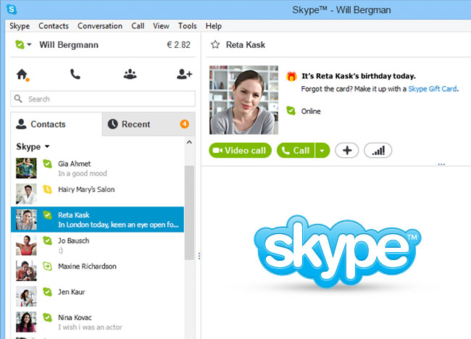Viewport: 471px width, 339px height.
Task: Click Nina Kovac's avatar thumbnail
Action: [x=26, y=322]
